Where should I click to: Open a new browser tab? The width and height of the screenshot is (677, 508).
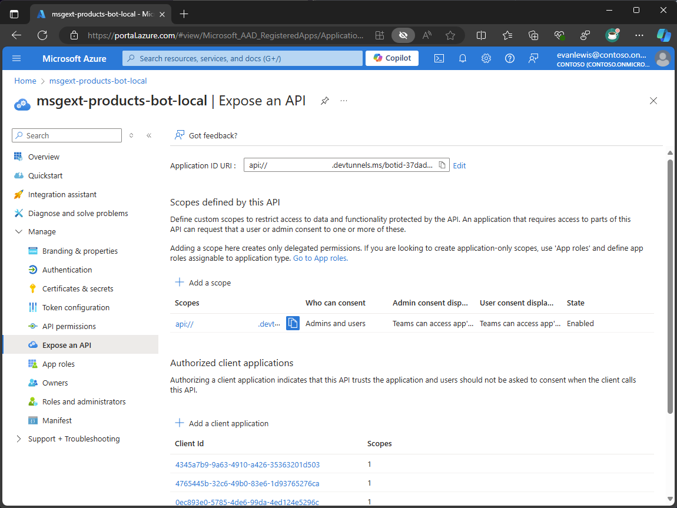pos(184,14)
